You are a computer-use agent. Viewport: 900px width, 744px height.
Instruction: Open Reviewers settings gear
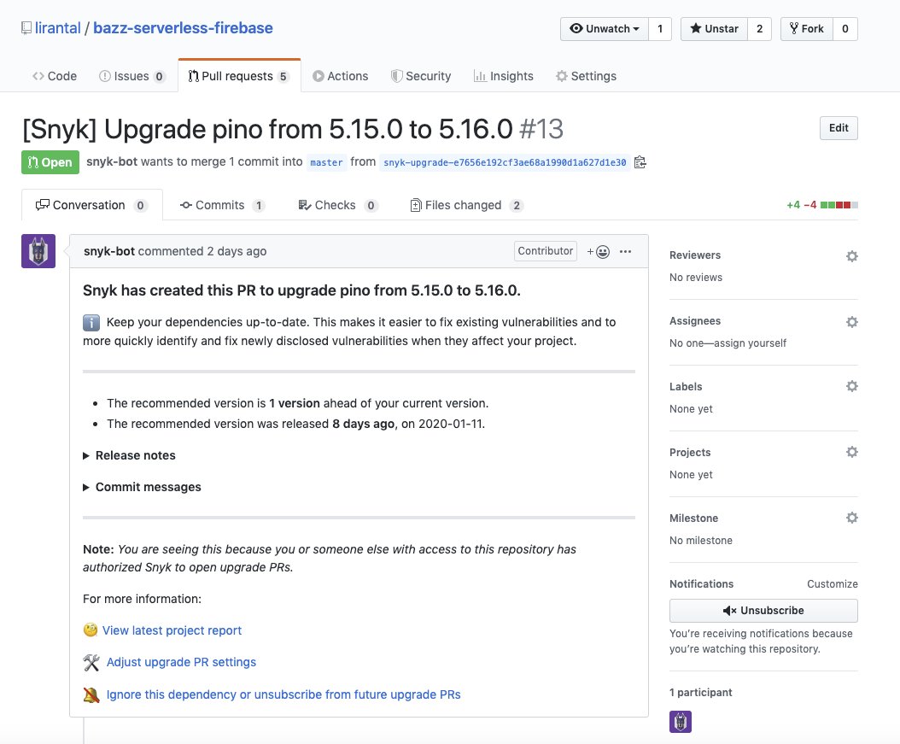[852, 256]
